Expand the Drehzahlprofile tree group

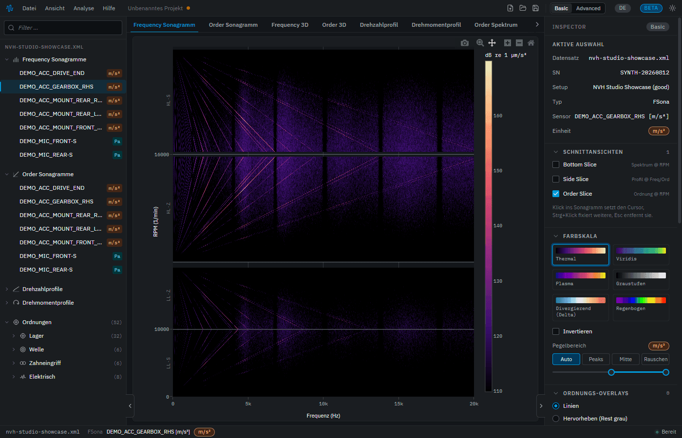click(x=7, y=289)
